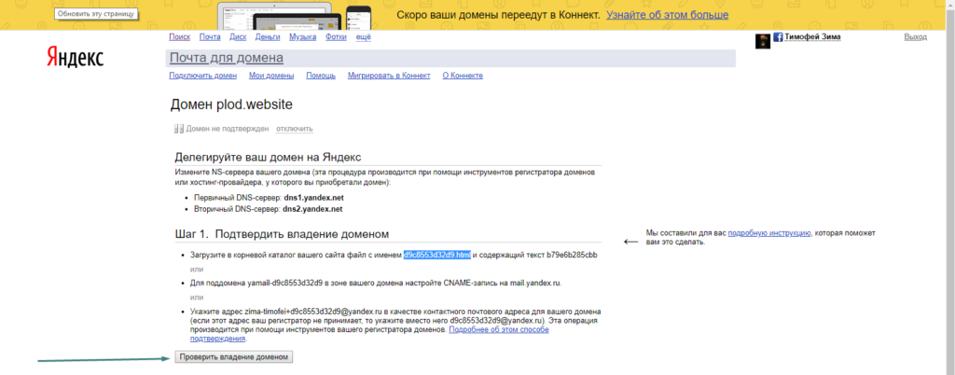The width and height of the screenshot is (955, 375).
Task: Click Проверить владение доменом button
Action: pos(233,357)
